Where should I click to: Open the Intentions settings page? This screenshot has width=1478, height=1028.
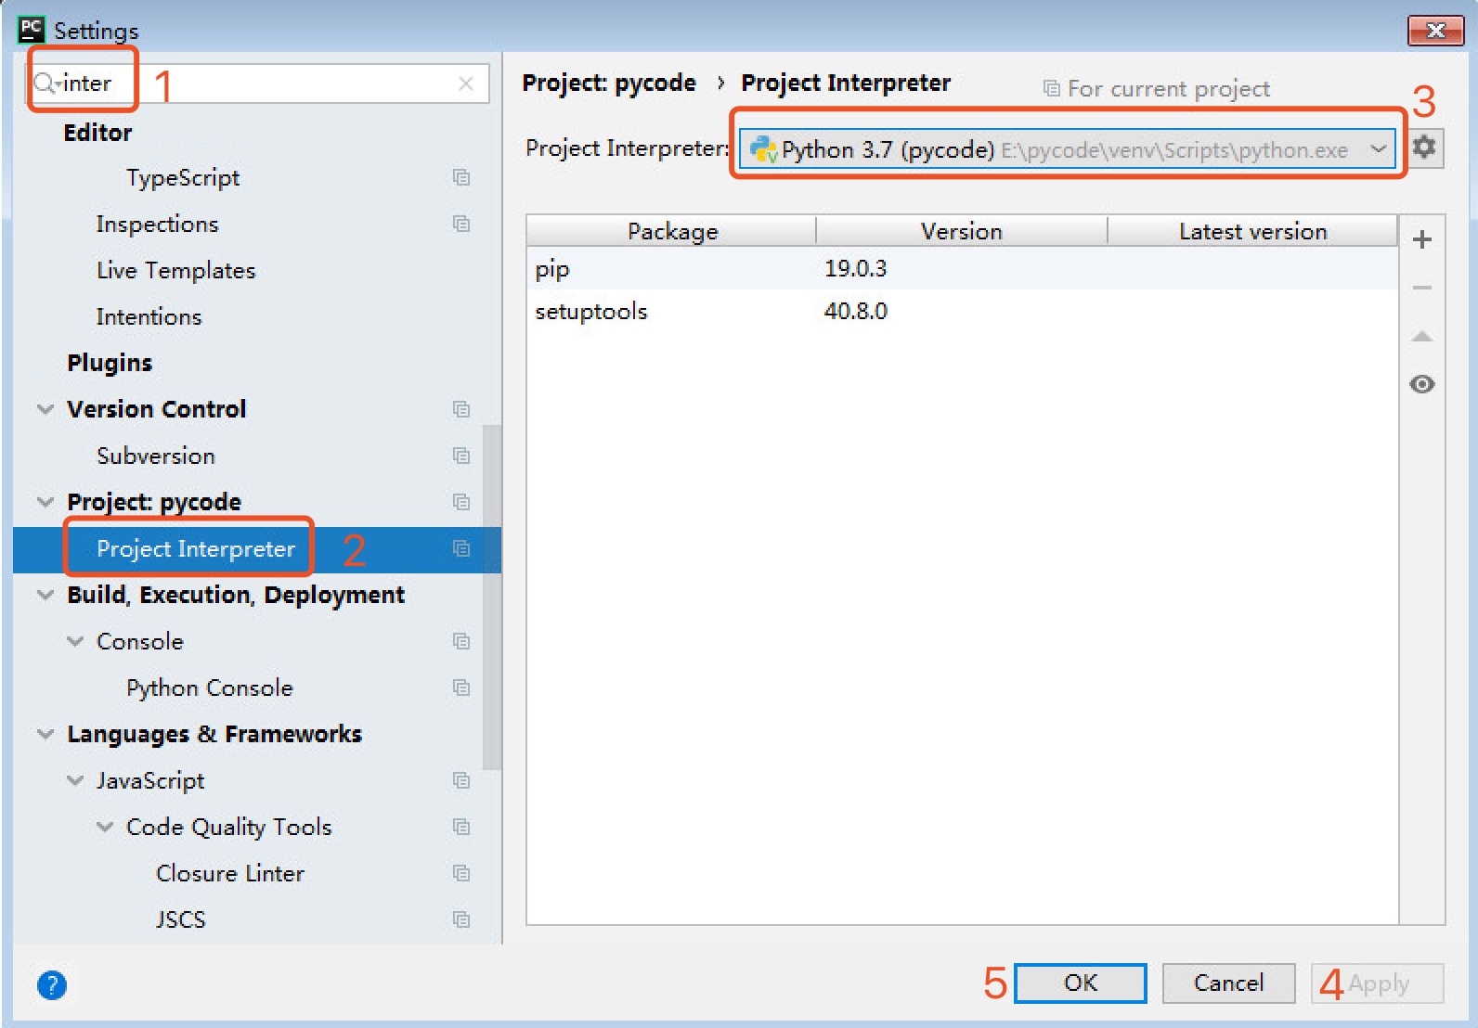click(x=149, y=316)
